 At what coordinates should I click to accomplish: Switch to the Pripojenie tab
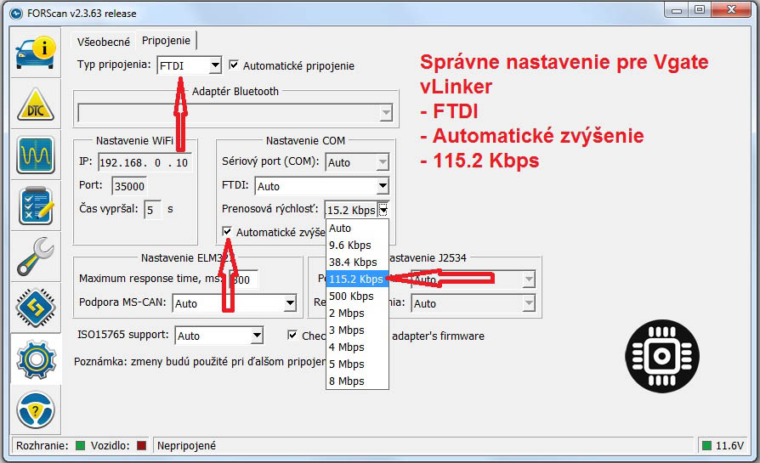click(167, 41)
